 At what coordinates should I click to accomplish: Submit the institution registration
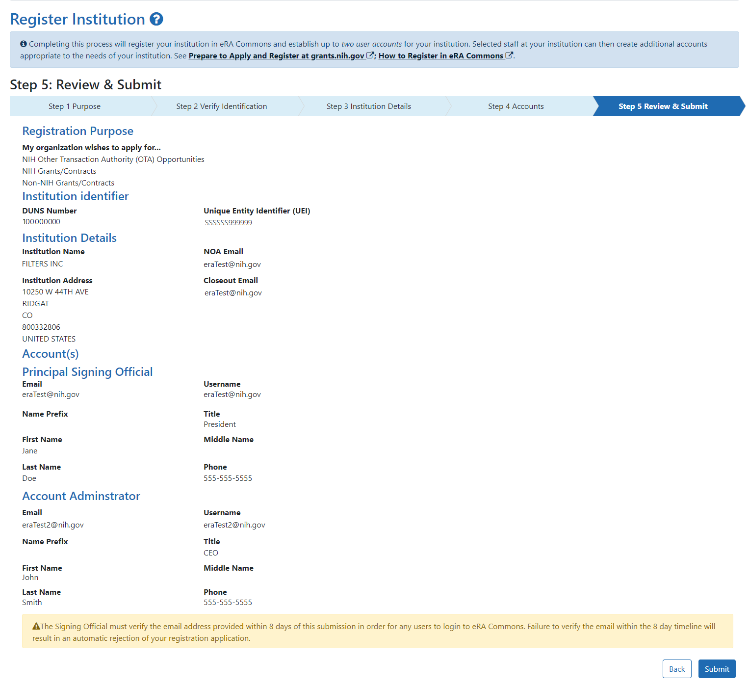(x=717, y=669)
